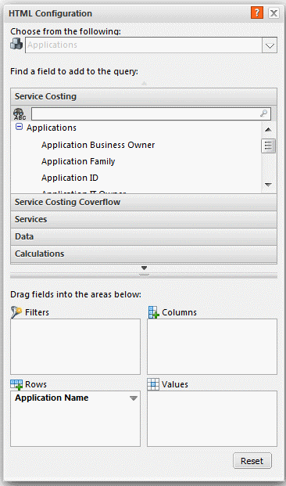Click the Reset button
The height and width of the screenshot is (486, 286).
[252, 461]
